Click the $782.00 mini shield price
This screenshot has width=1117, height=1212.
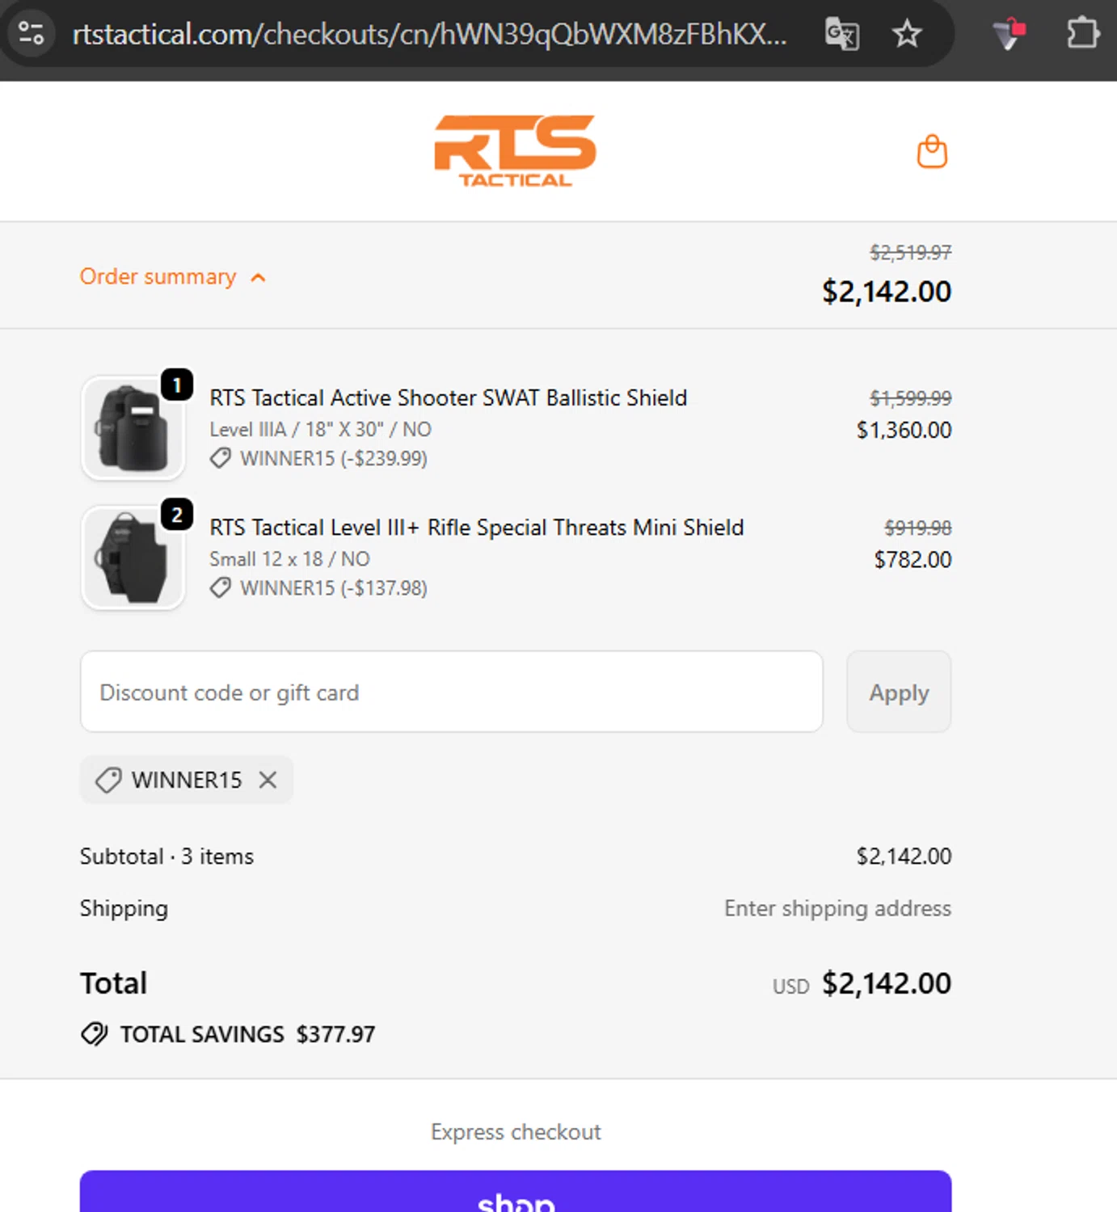tap(913, 559)
